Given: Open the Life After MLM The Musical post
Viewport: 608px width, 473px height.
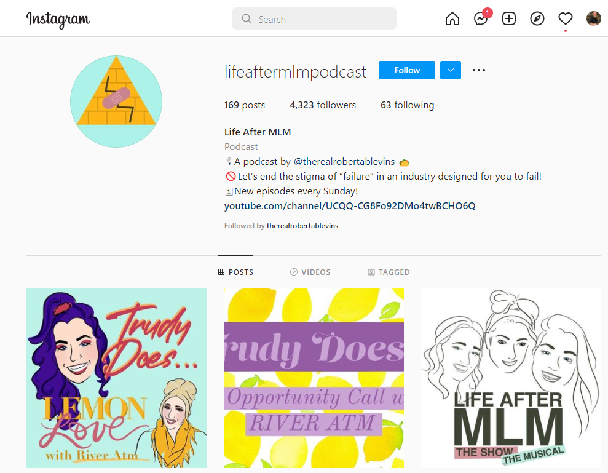Looking at the screenshot, I should [x=511, y=378].
